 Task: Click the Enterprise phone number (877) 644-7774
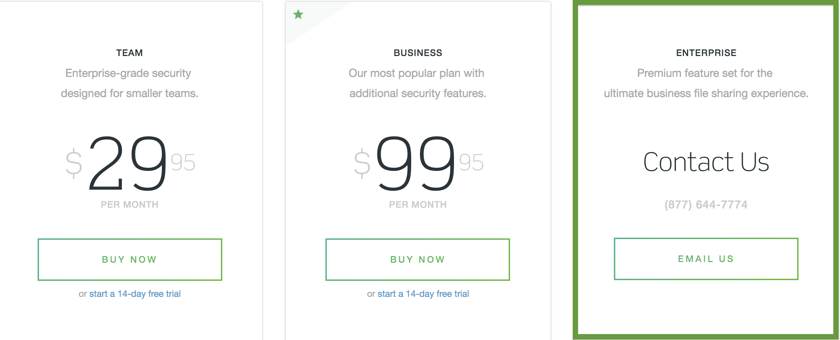(706, 205)
